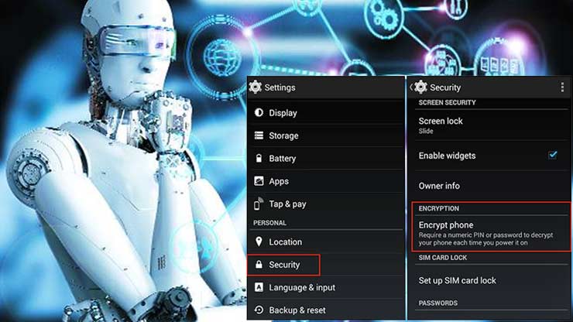Tap the Settings title text

[x=280, y=87]
